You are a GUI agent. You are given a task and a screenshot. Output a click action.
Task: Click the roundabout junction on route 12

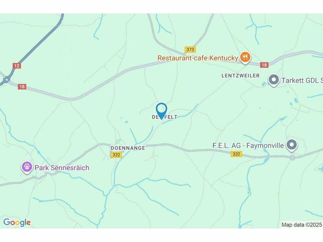(7, 79)
